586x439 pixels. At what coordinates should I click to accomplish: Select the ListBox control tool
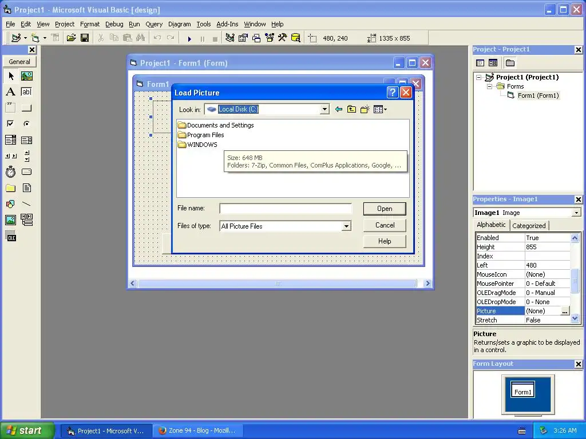click(x=26, y=140)
